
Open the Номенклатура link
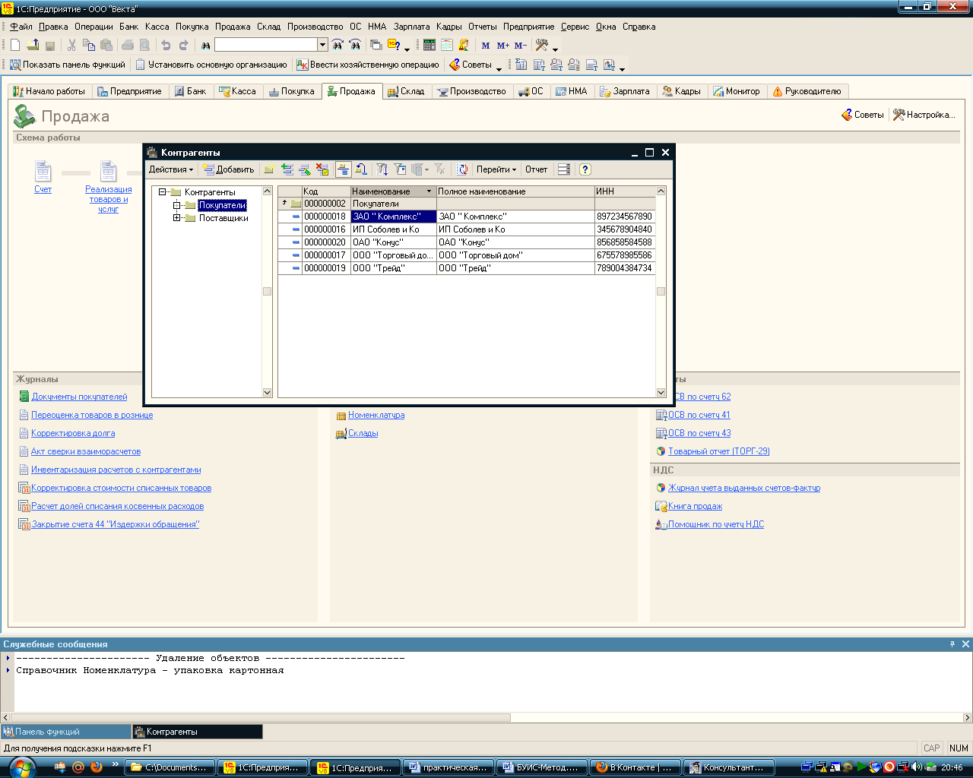pyautogui.click(x=376, y=415)
